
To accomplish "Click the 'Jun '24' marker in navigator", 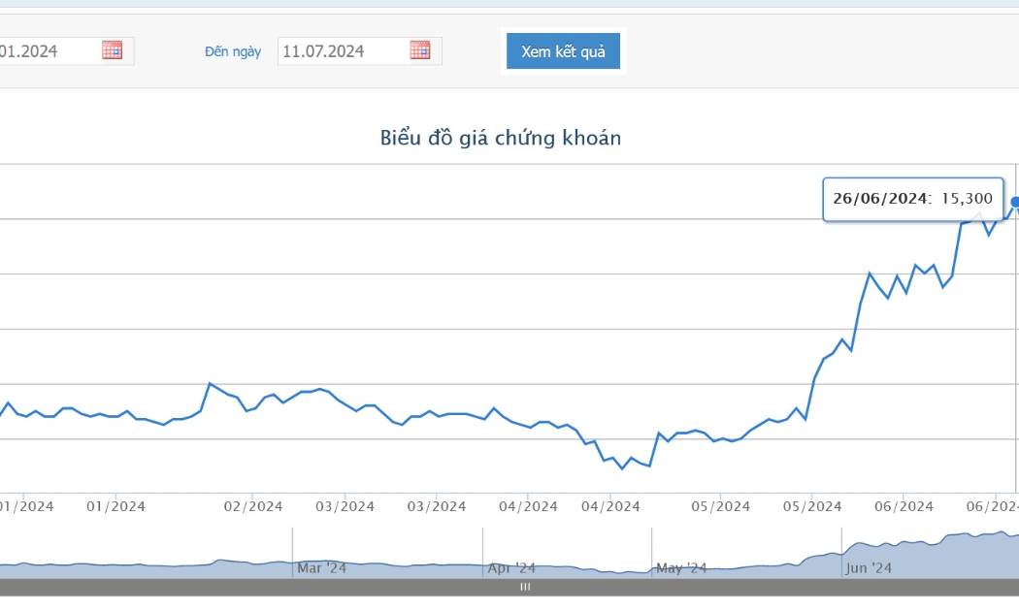I will click(869, 568).
